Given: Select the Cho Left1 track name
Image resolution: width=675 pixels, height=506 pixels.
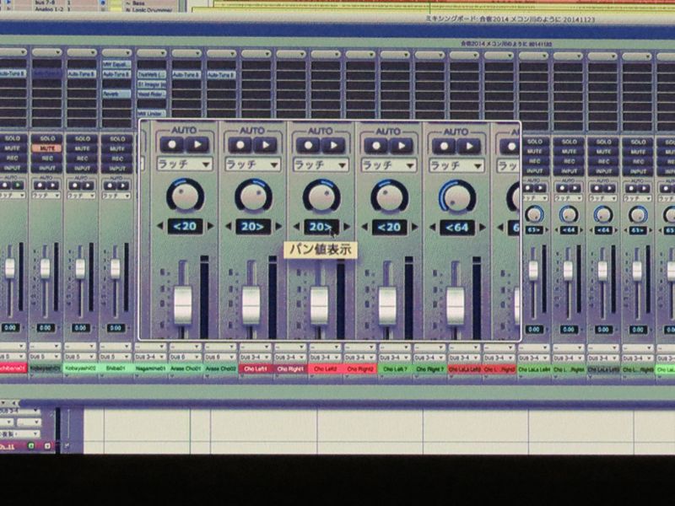Looking at the screenshot, I should click(x=256, y=369).
